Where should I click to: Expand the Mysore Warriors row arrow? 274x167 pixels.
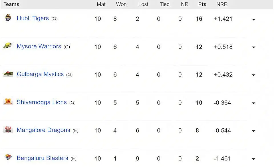point(253,47)
